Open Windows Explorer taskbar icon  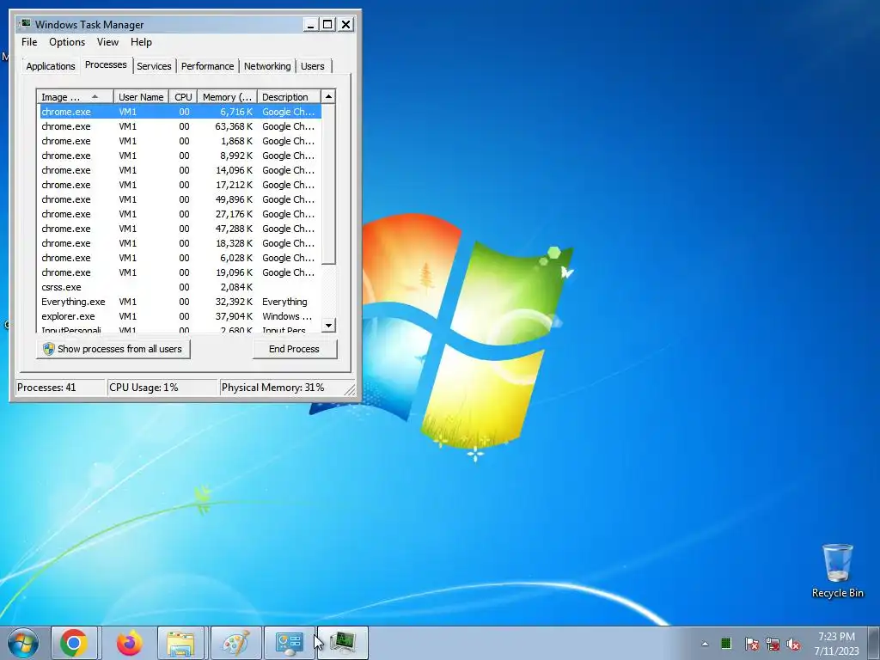(180, 643)
